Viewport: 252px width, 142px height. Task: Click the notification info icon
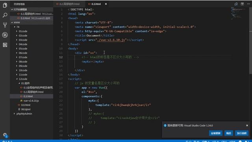pyautogui.click(x=165, y=125)
